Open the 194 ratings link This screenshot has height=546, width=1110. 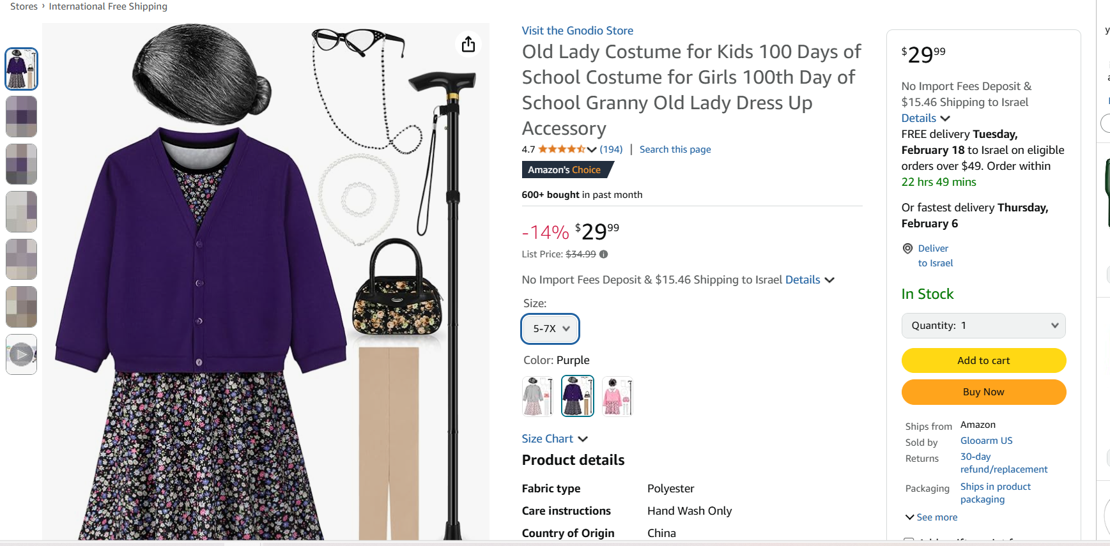[611, 149]
